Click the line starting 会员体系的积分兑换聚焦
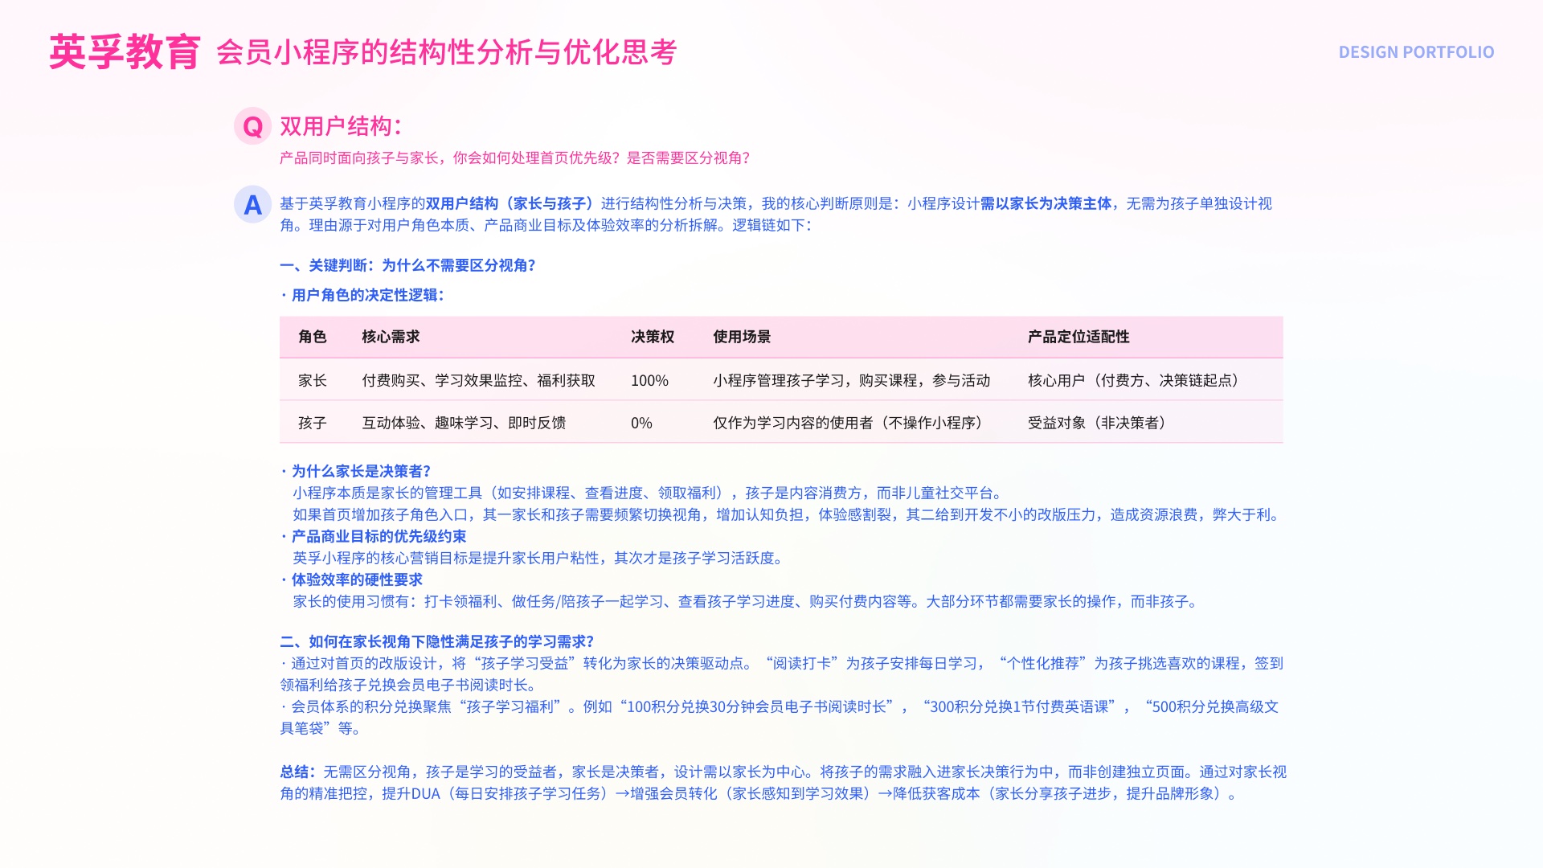 (x=780, y=717)
